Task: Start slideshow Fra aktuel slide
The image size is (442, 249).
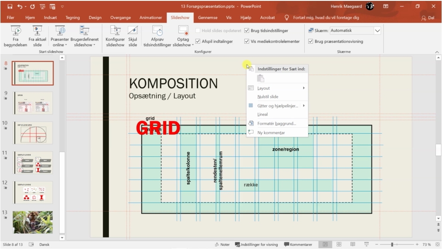Action: (x=37, y=36)
